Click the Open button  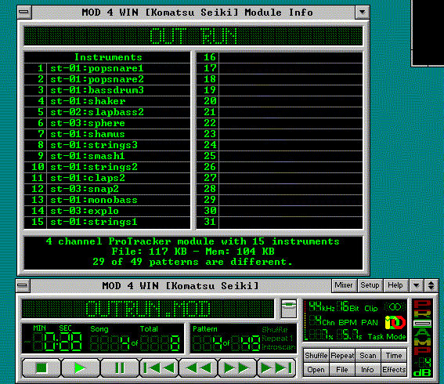(316, 370)
